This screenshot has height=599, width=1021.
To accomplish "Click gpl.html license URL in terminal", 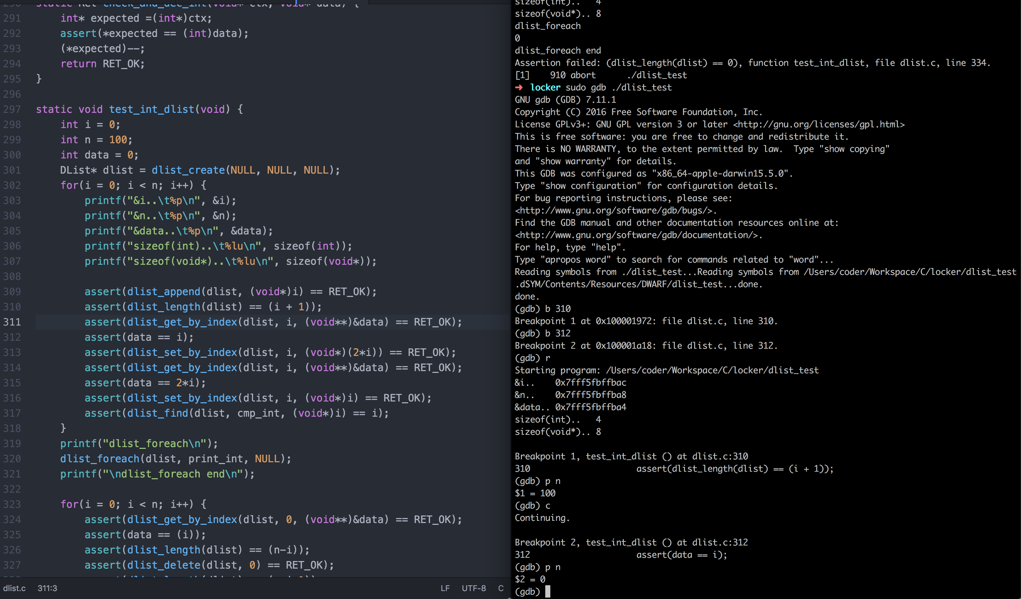I will coord(819,124).
